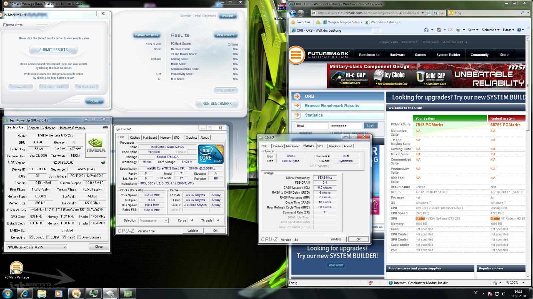Click Run Benchmark in PCMark Vantage
Screen dimensions: 533x299
click(x=217, y=103)
